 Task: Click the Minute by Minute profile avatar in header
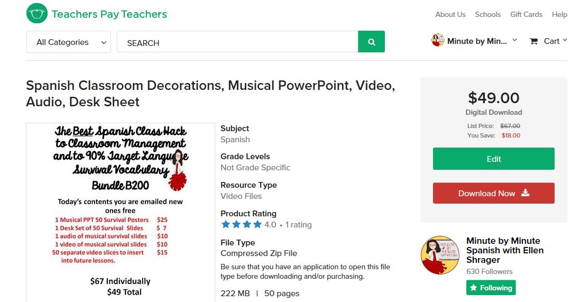point(438,41)
